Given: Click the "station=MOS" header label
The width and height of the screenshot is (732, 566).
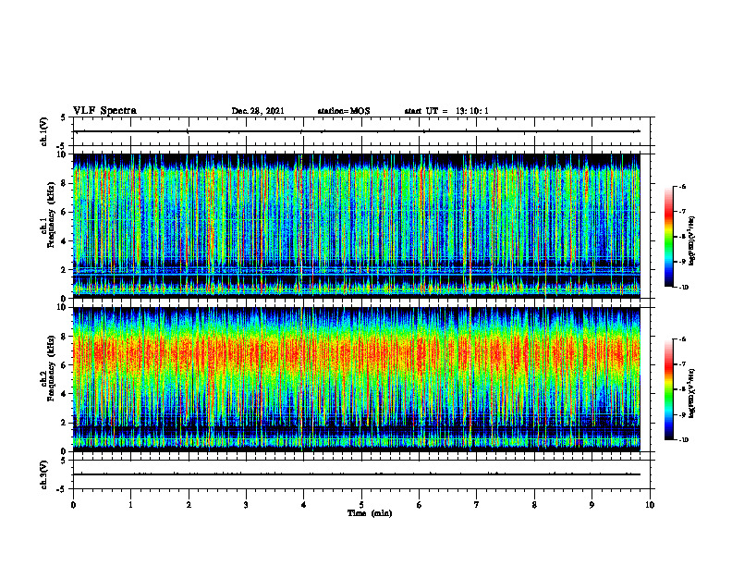Looking at the screenshot, I should click(344, 111).
